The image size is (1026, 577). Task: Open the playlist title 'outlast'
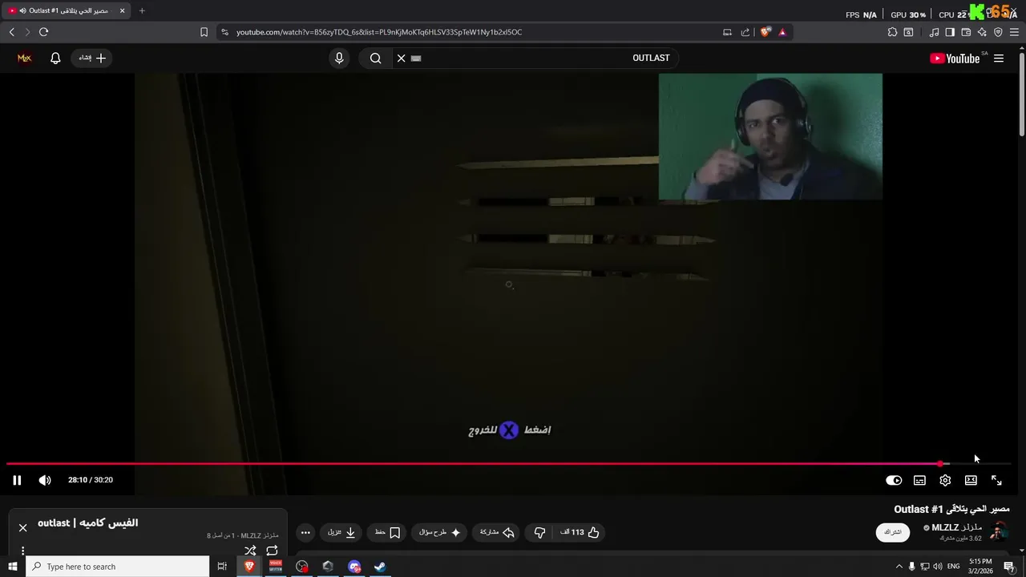88,523
